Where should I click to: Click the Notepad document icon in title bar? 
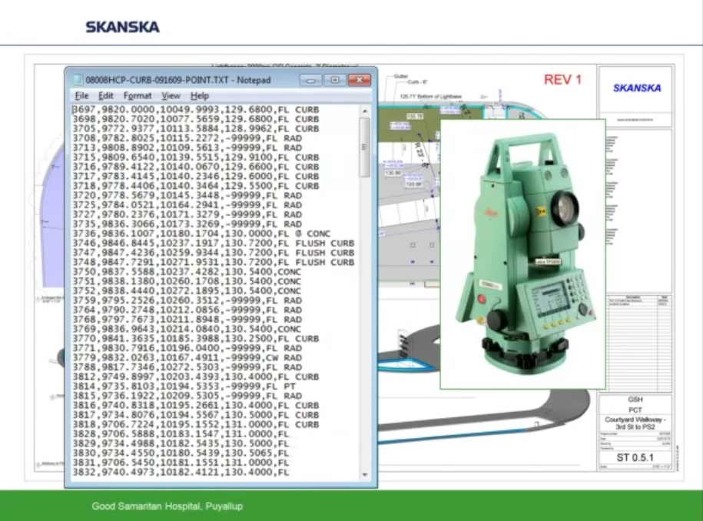pyautogui.click(x=78, y=80)
